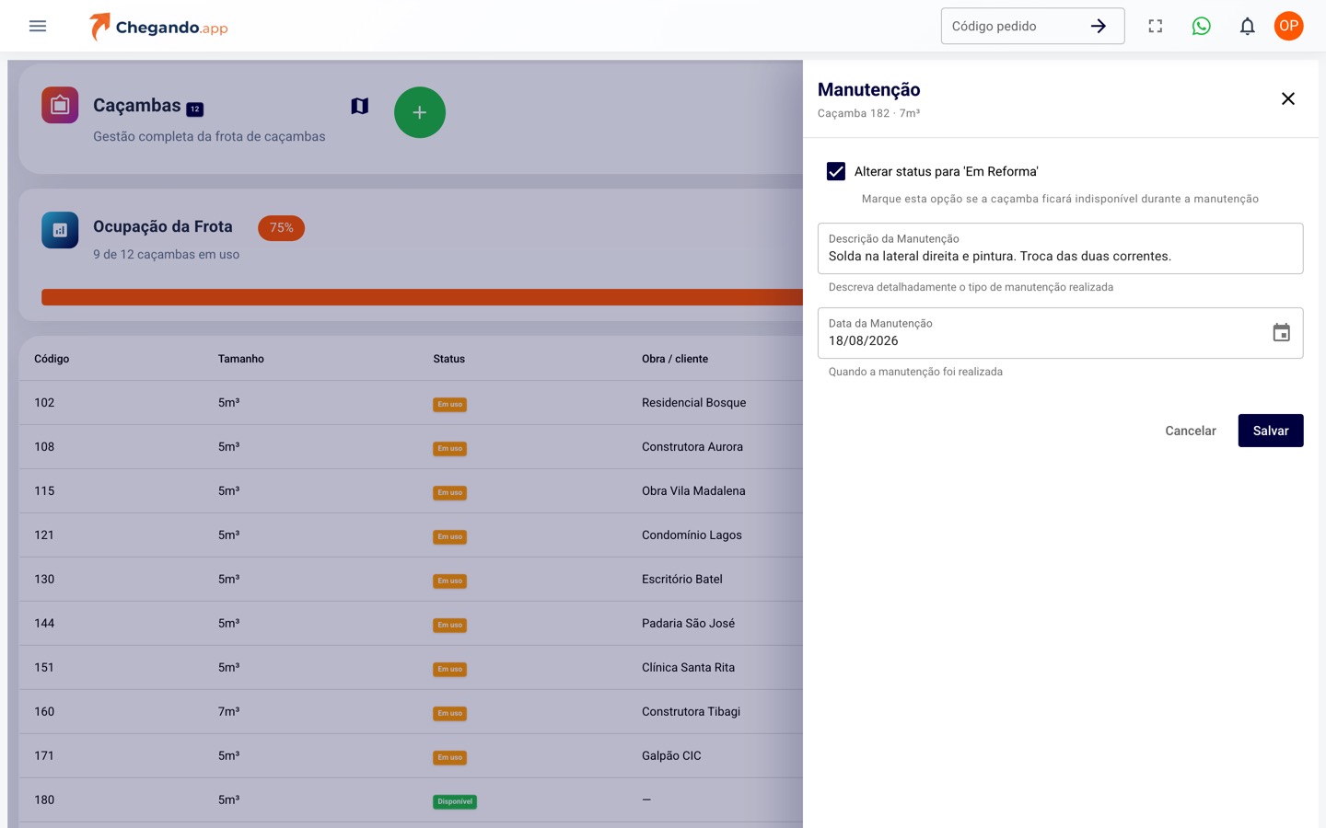Close the Manutenção panel
Viewport: 1326px width, 828px height.
coord(1288,98)
